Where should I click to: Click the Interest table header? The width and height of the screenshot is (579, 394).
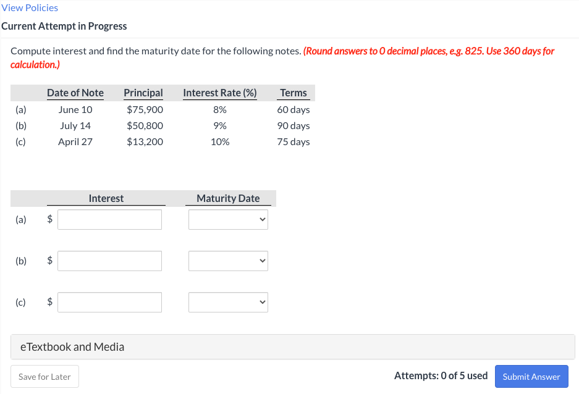click(x=106, y=198)
